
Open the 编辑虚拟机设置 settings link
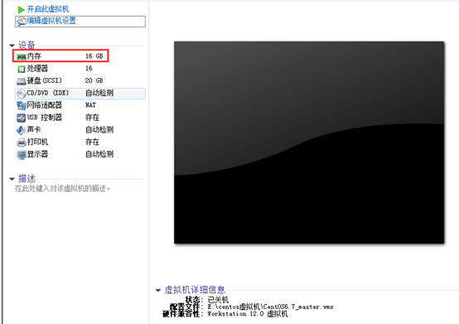[x=51, y=21]
